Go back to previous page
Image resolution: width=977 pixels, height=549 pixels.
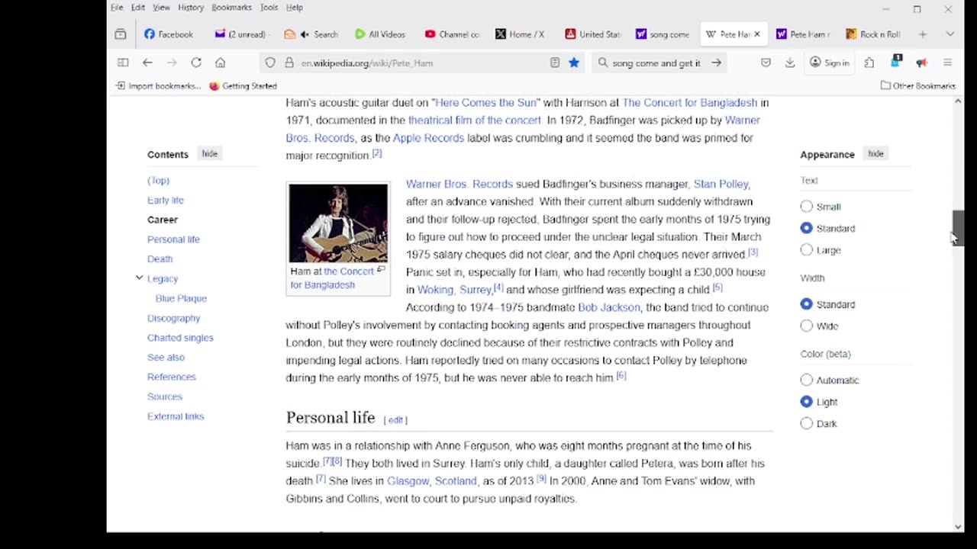tap(147, 63)
